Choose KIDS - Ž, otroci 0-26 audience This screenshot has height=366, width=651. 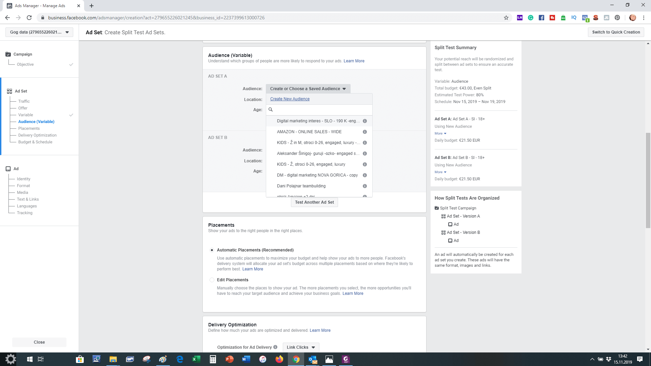click(x=311, y=164)
